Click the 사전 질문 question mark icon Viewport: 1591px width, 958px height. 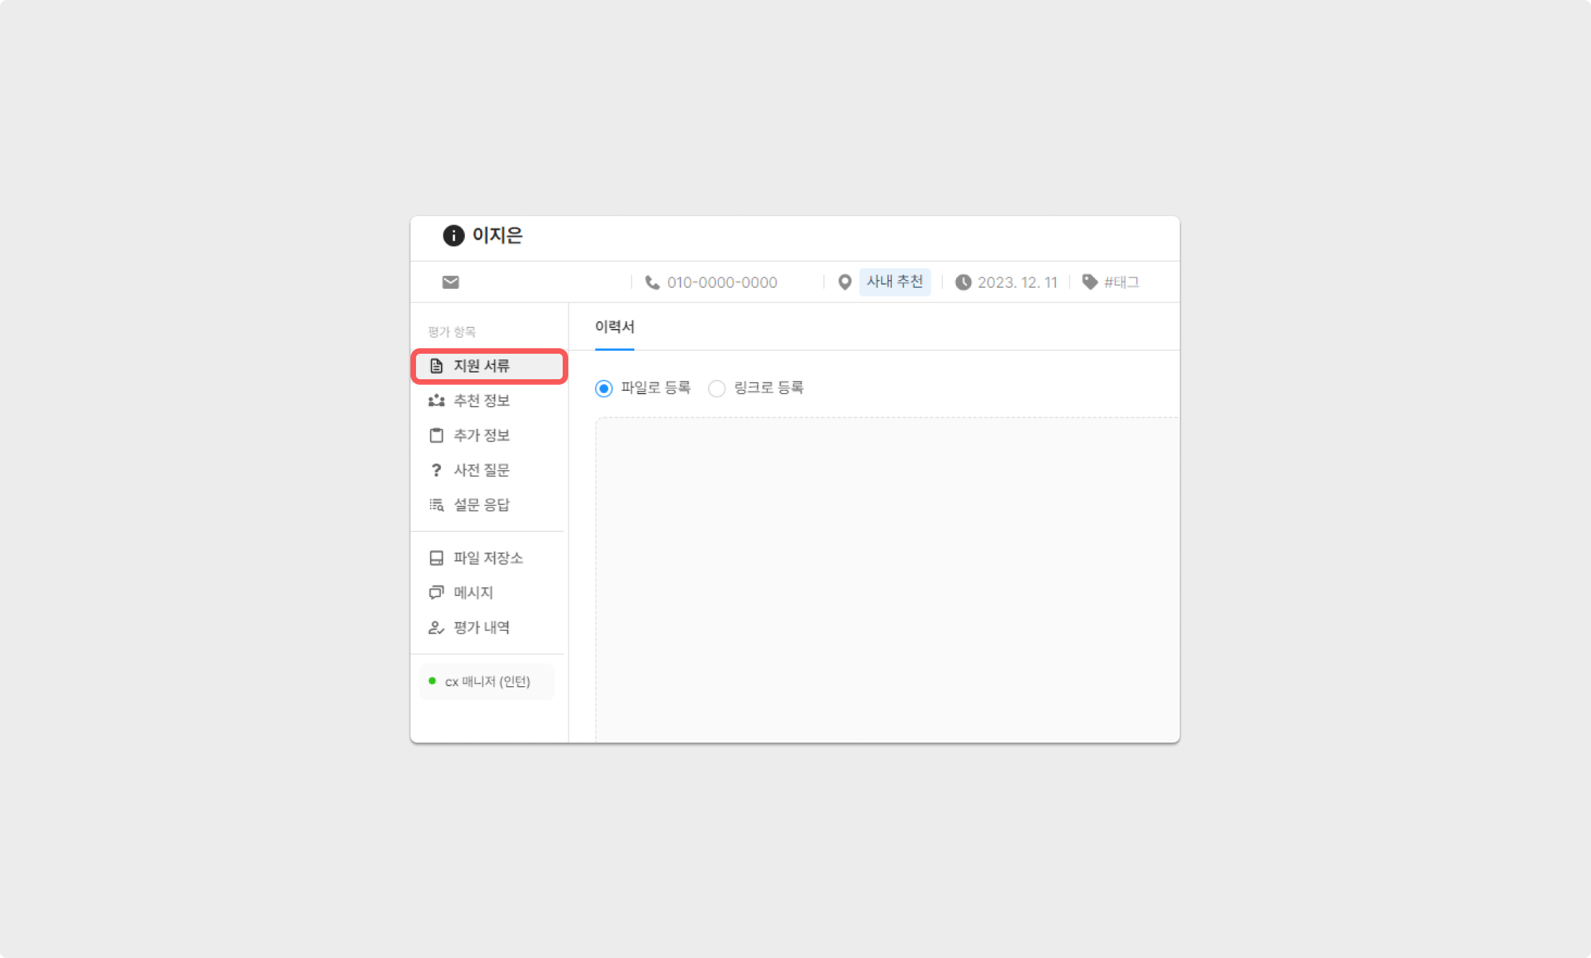[x=436, y=470]
